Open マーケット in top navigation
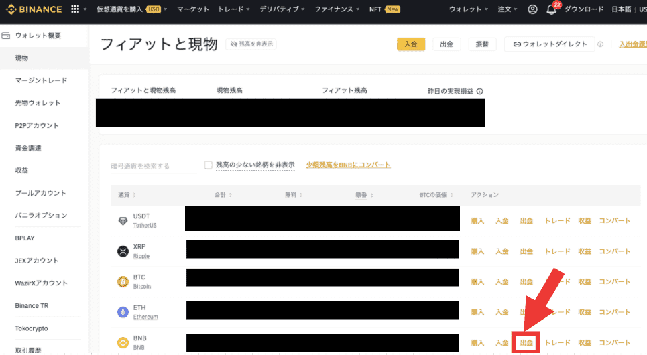This screenshot has height=355, width=647. tap(192, 9)
